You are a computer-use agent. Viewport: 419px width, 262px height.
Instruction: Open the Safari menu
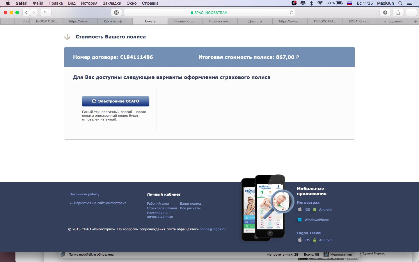[x=22, y=3]
